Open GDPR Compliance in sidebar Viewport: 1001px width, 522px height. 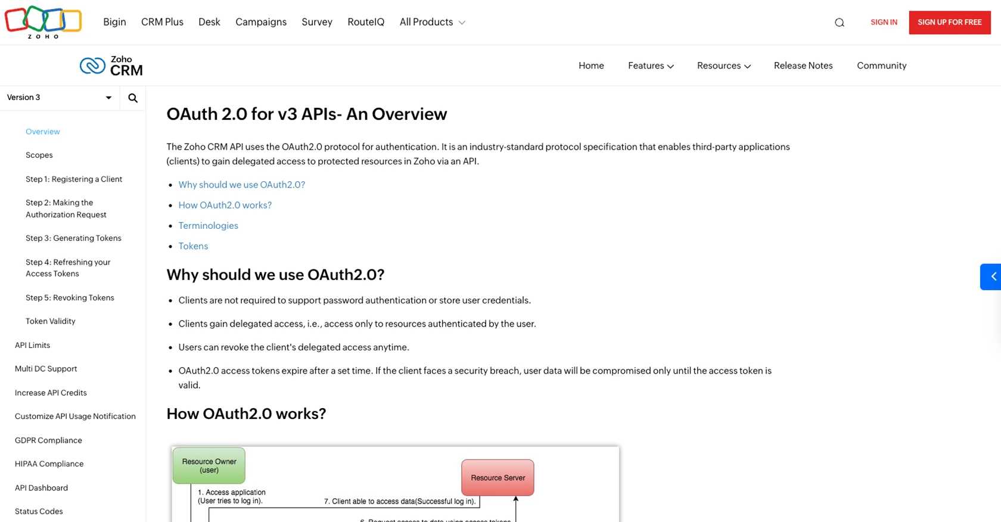click(48, 440)
